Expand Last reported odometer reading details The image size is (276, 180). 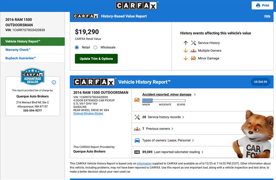pos(178,152)
